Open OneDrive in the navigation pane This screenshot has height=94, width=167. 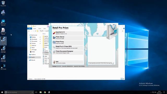tap(33, 55)
